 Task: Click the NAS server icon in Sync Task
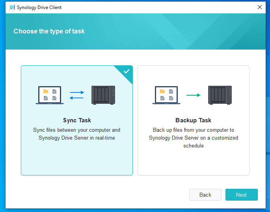103,95
